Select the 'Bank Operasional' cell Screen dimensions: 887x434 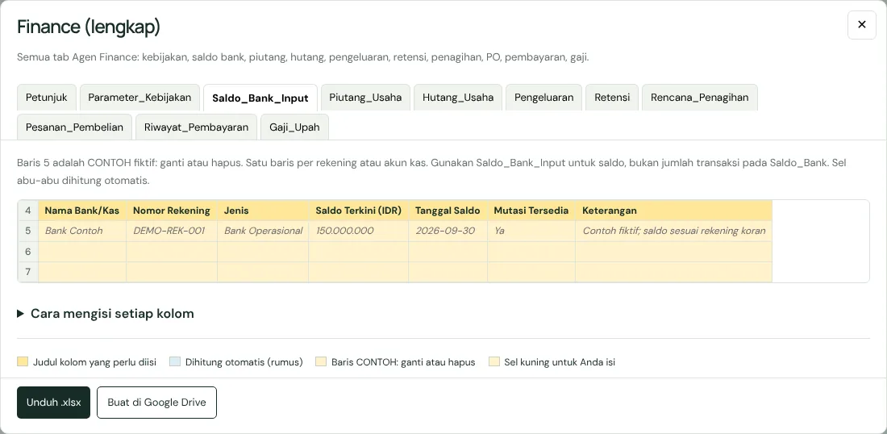(x=263, y=231)
